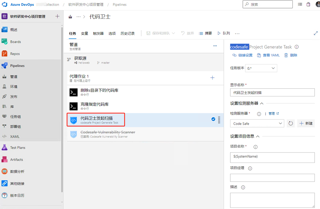Click 新建 service connection button
Screen dimensions: 320x209
coord(306,124)
